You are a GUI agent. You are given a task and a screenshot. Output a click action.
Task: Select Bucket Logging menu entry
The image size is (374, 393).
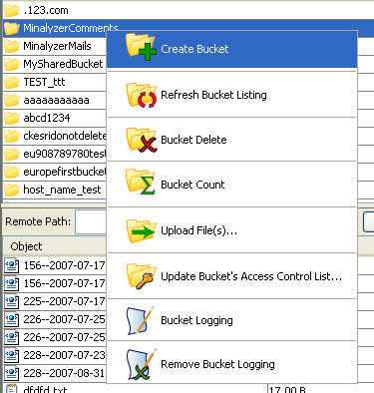click(x=232, y=320)
